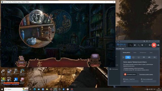Screen dimensions: 162x91
Task: Open Puzzle Quest desktop shortcut
Action: point(10,81)
